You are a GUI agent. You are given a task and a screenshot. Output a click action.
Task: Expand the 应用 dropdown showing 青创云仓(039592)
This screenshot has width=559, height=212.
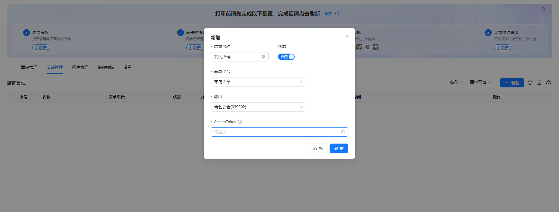click(258, 107)
